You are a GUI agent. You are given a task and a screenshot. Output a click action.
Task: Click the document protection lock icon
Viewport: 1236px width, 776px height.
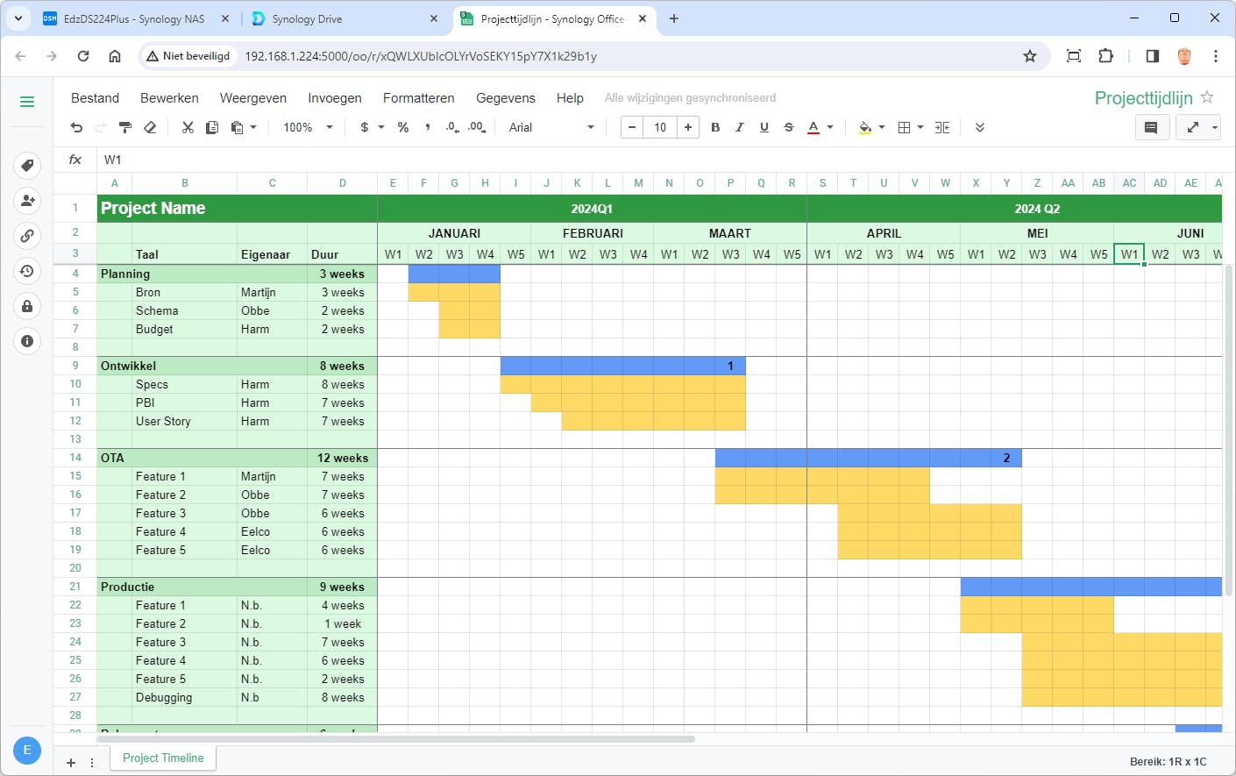pos(27,306)
